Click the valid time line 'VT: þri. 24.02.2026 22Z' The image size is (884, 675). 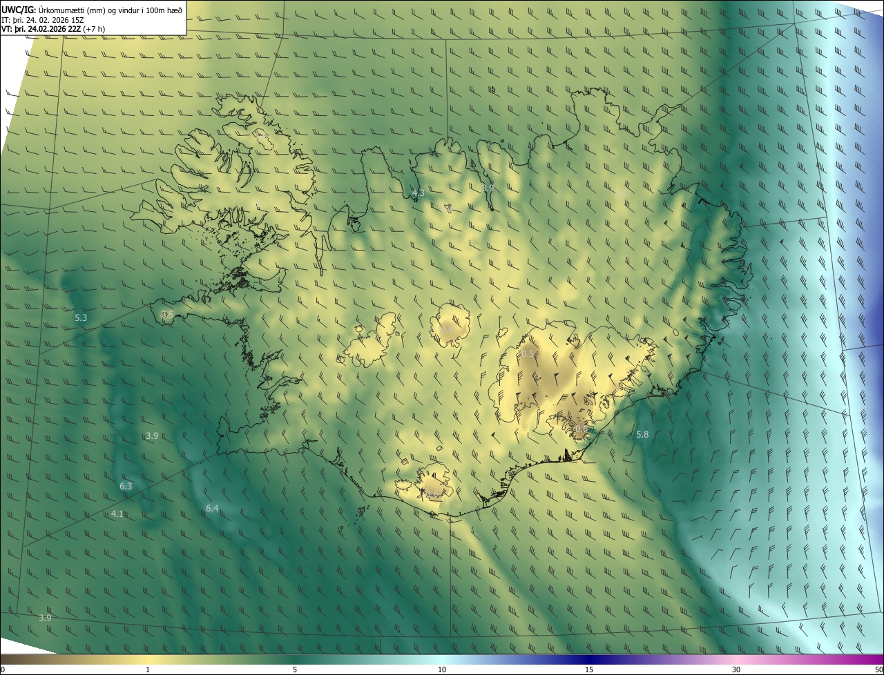coord(41,28)
